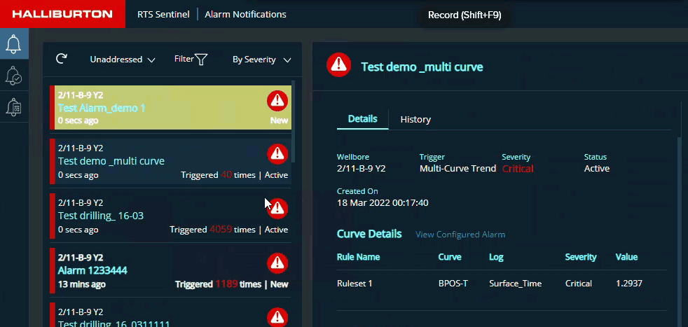
Task: Open the View Configured Alarm link
Action: point(460,235)
